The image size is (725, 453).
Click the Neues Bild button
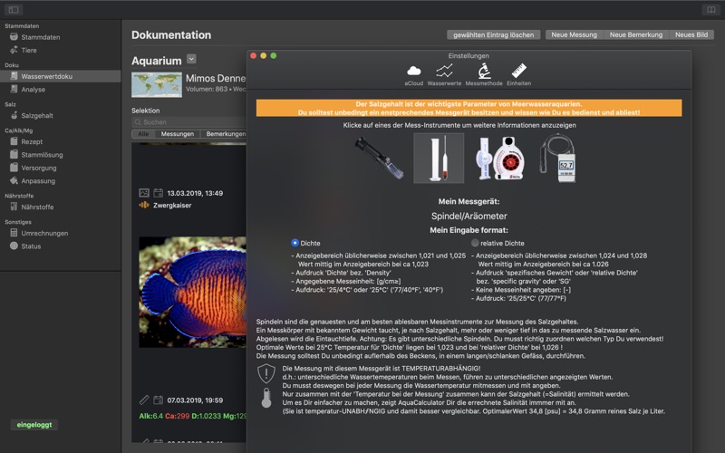pos(691,34)
